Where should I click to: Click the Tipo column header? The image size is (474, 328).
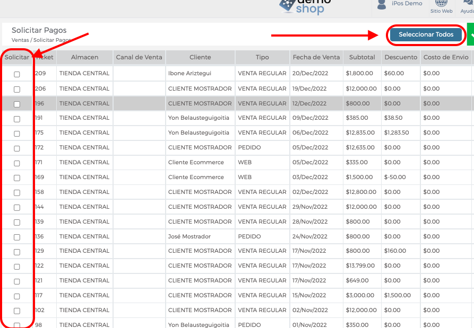(262, 57)
